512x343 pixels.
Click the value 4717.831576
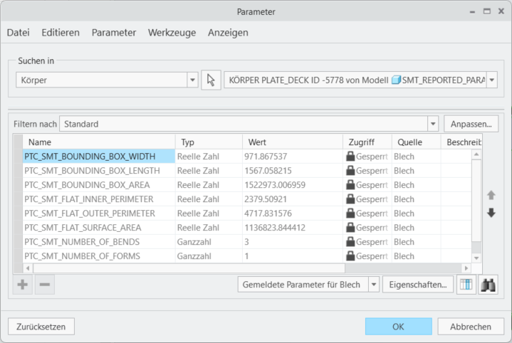268,213
